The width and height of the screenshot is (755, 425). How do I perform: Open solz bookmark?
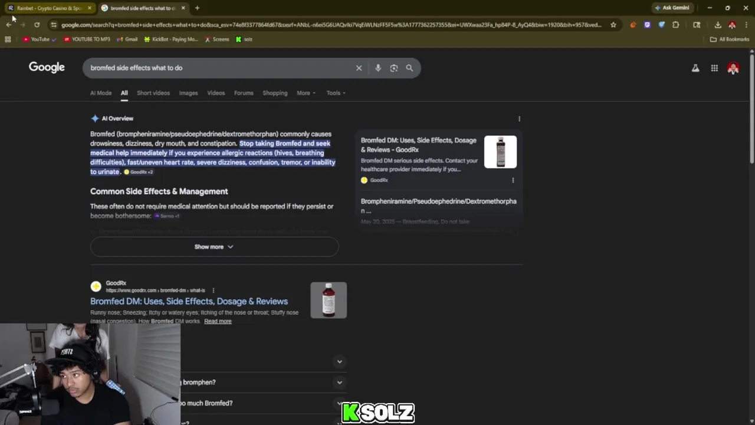click(244, 40)
